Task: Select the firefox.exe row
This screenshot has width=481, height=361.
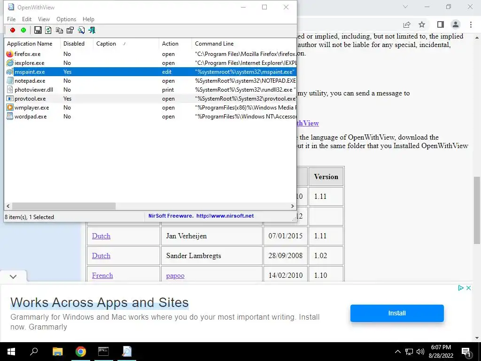Action: 150,54
